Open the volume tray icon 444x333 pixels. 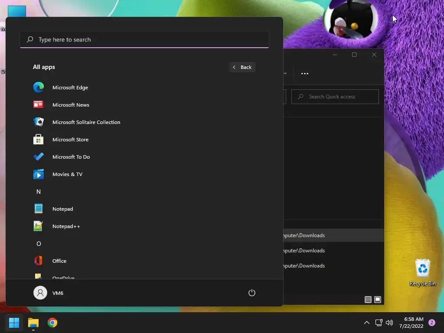389,323
